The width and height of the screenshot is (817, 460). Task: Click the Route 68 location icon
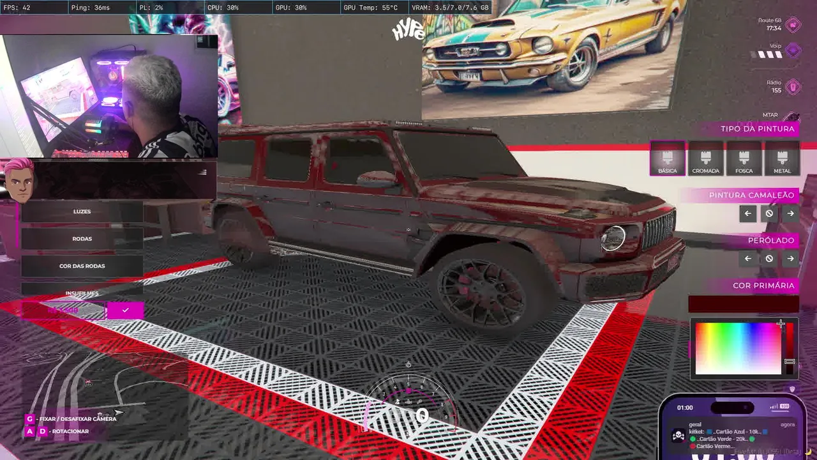pos(793,25)
